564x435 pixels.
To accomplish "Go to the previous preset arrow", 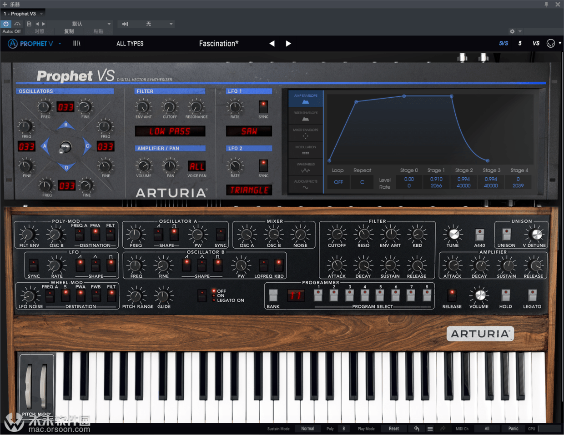I will (x=272, y=44).
